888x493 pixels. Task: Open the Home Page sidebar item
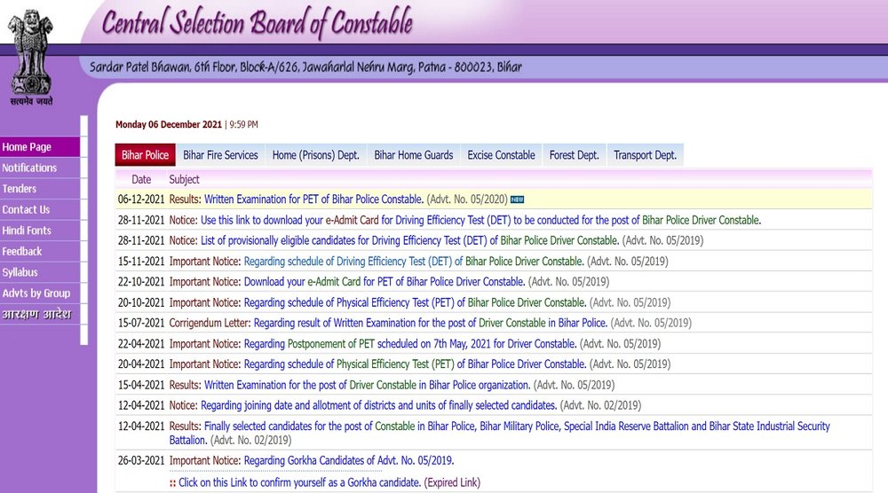coord(27,147)
